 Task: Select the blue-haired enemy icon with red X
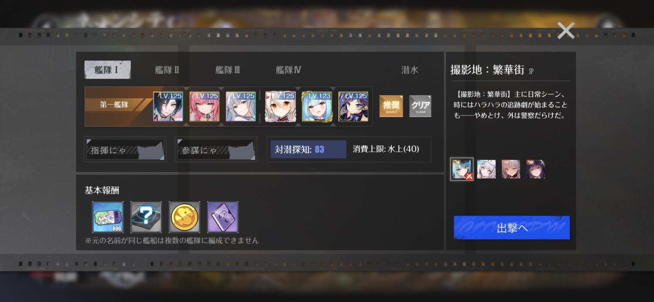coord(462,169)
